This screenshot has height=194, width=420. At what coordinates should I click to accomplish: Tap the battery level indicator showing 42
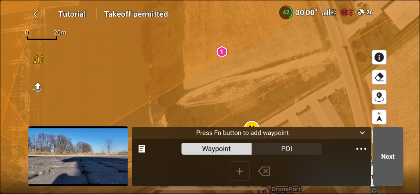(286, 12)
